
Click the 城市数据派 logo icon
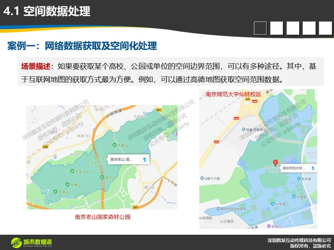point(16,243)
